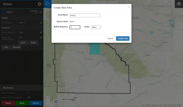Screen dimensions: 183x107
Task: Click the overlapping squares area tool icon
Action: [x=47, y=4]
